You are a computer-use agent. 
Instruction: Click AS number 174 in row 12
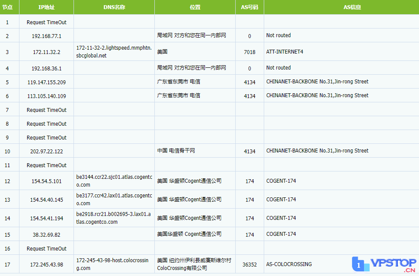point(249,181)
